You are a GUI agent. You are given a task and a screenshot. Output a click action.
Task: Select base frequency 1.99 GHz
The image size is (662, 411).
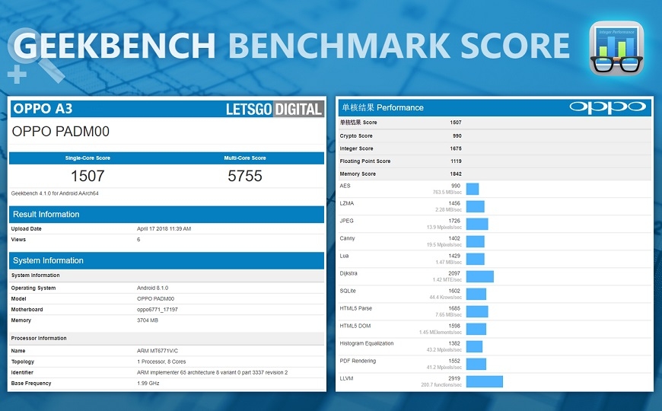tap(148, 383)
